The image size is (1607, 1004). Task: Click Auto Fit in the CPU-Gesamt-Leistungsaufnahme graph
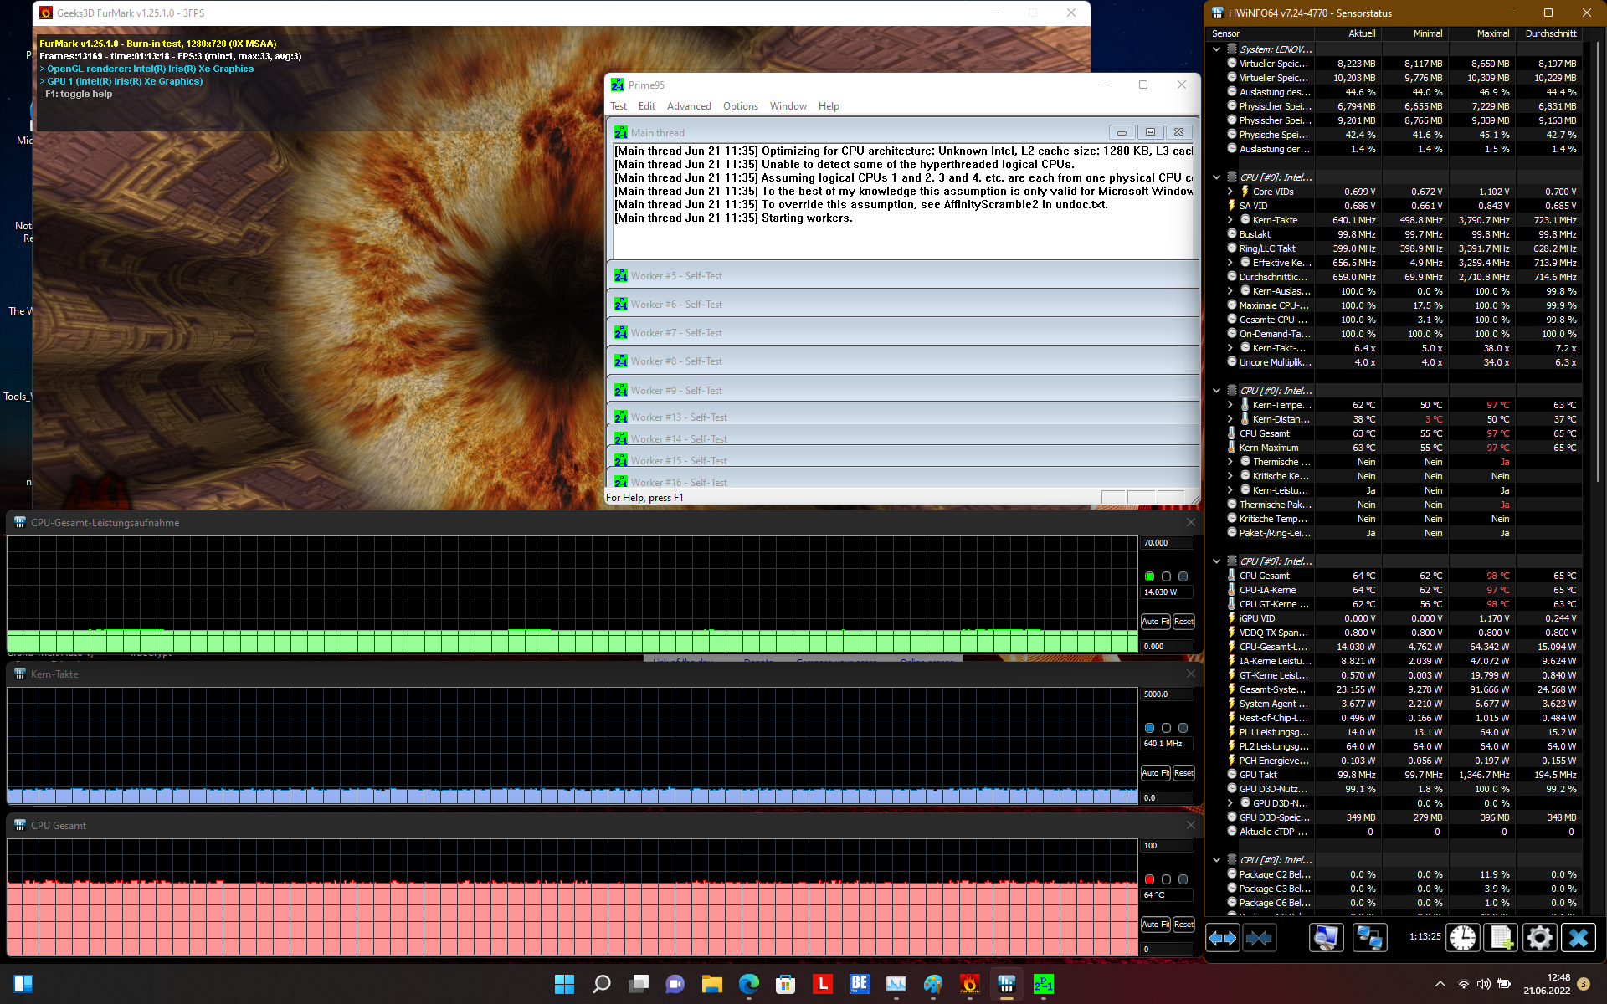1155,622
